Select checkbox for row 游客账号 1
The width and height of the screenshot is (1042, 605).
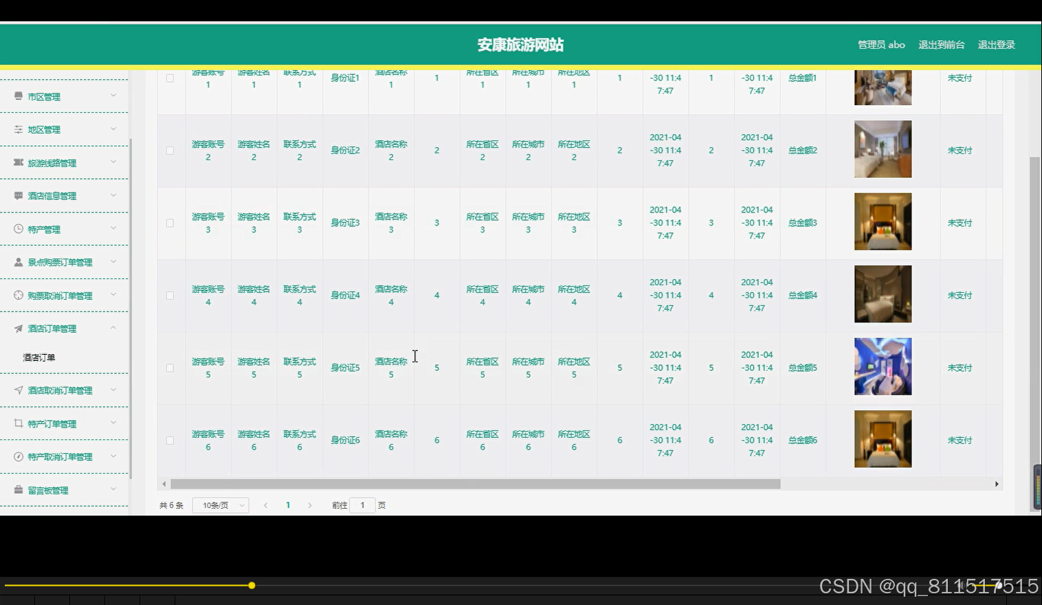(x=170, y=78)
